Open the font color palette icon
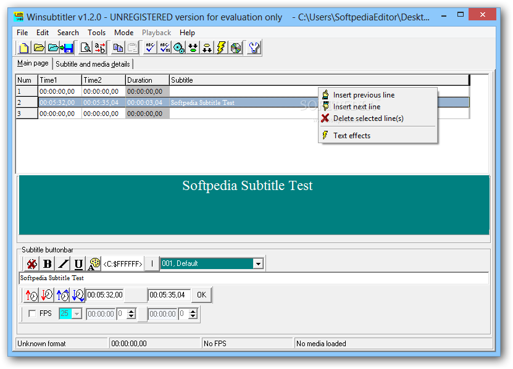The width and height of the screenshot is (513, 369). (94, 263)
